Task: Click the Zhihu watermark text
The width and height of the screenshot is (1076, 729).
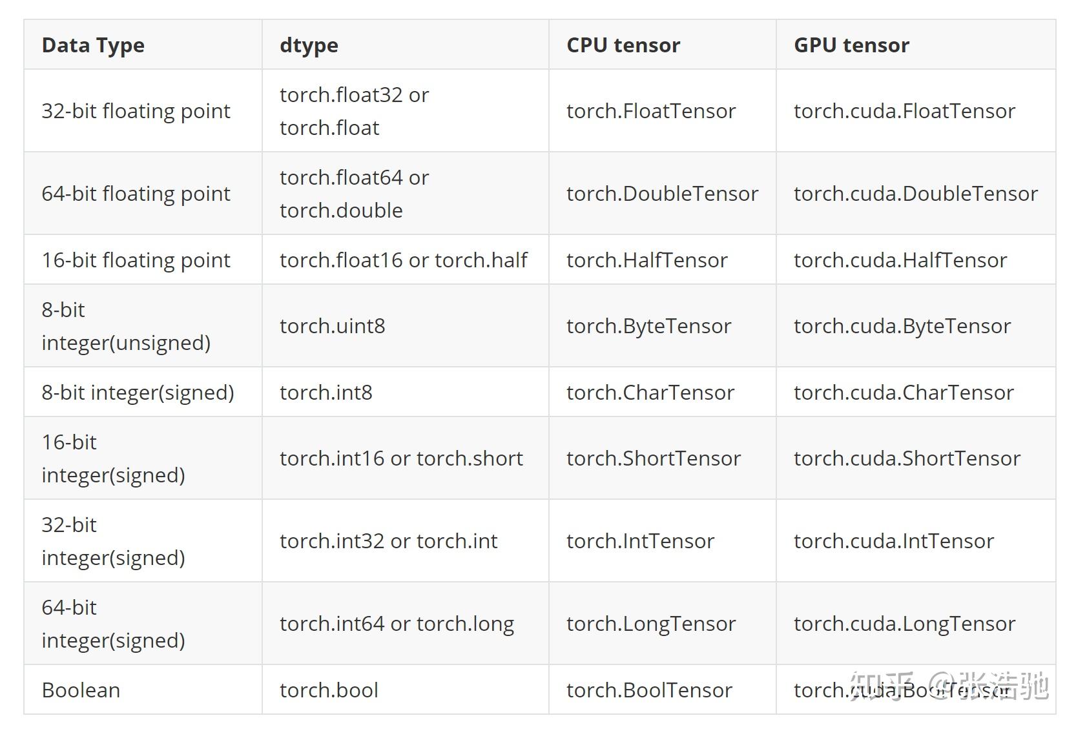Action: pos(949,686)
